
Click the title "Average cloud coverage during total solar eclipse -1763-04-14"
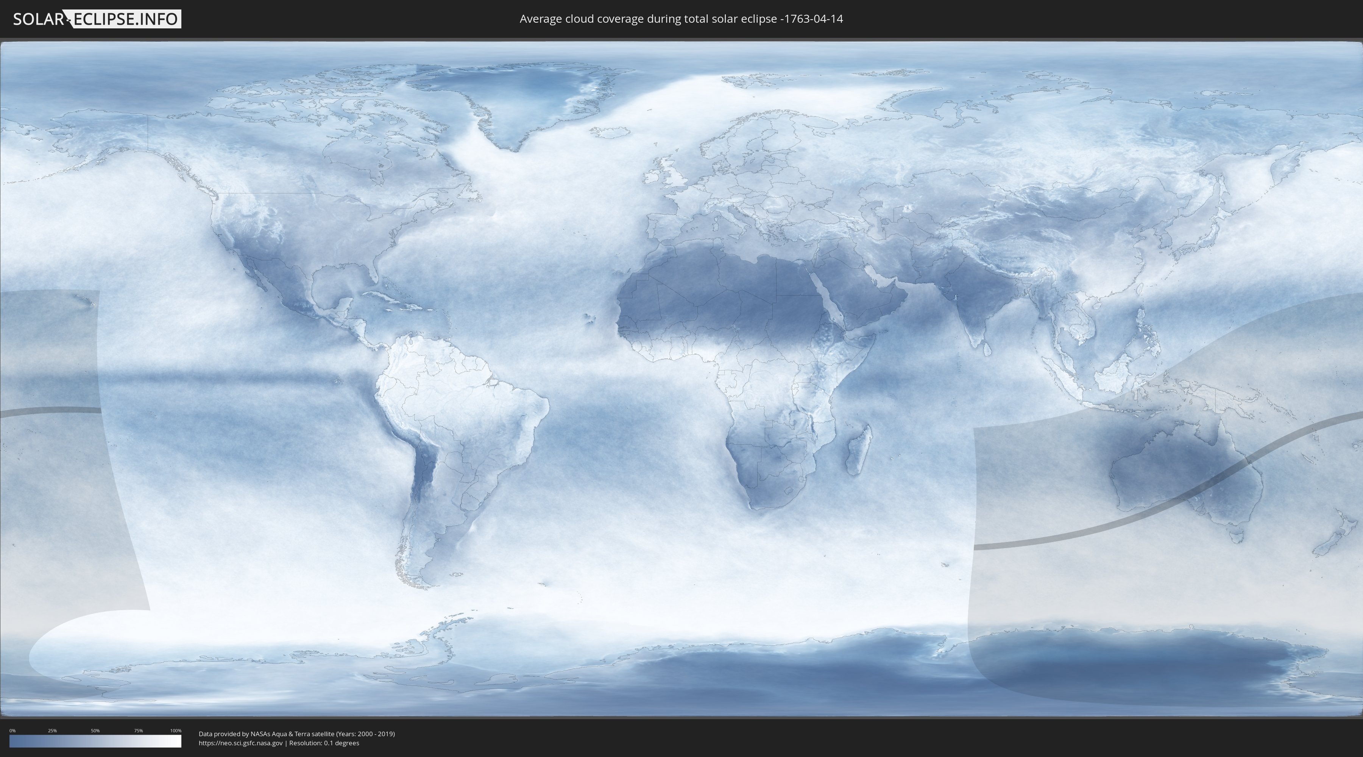(x=681, y=19)
